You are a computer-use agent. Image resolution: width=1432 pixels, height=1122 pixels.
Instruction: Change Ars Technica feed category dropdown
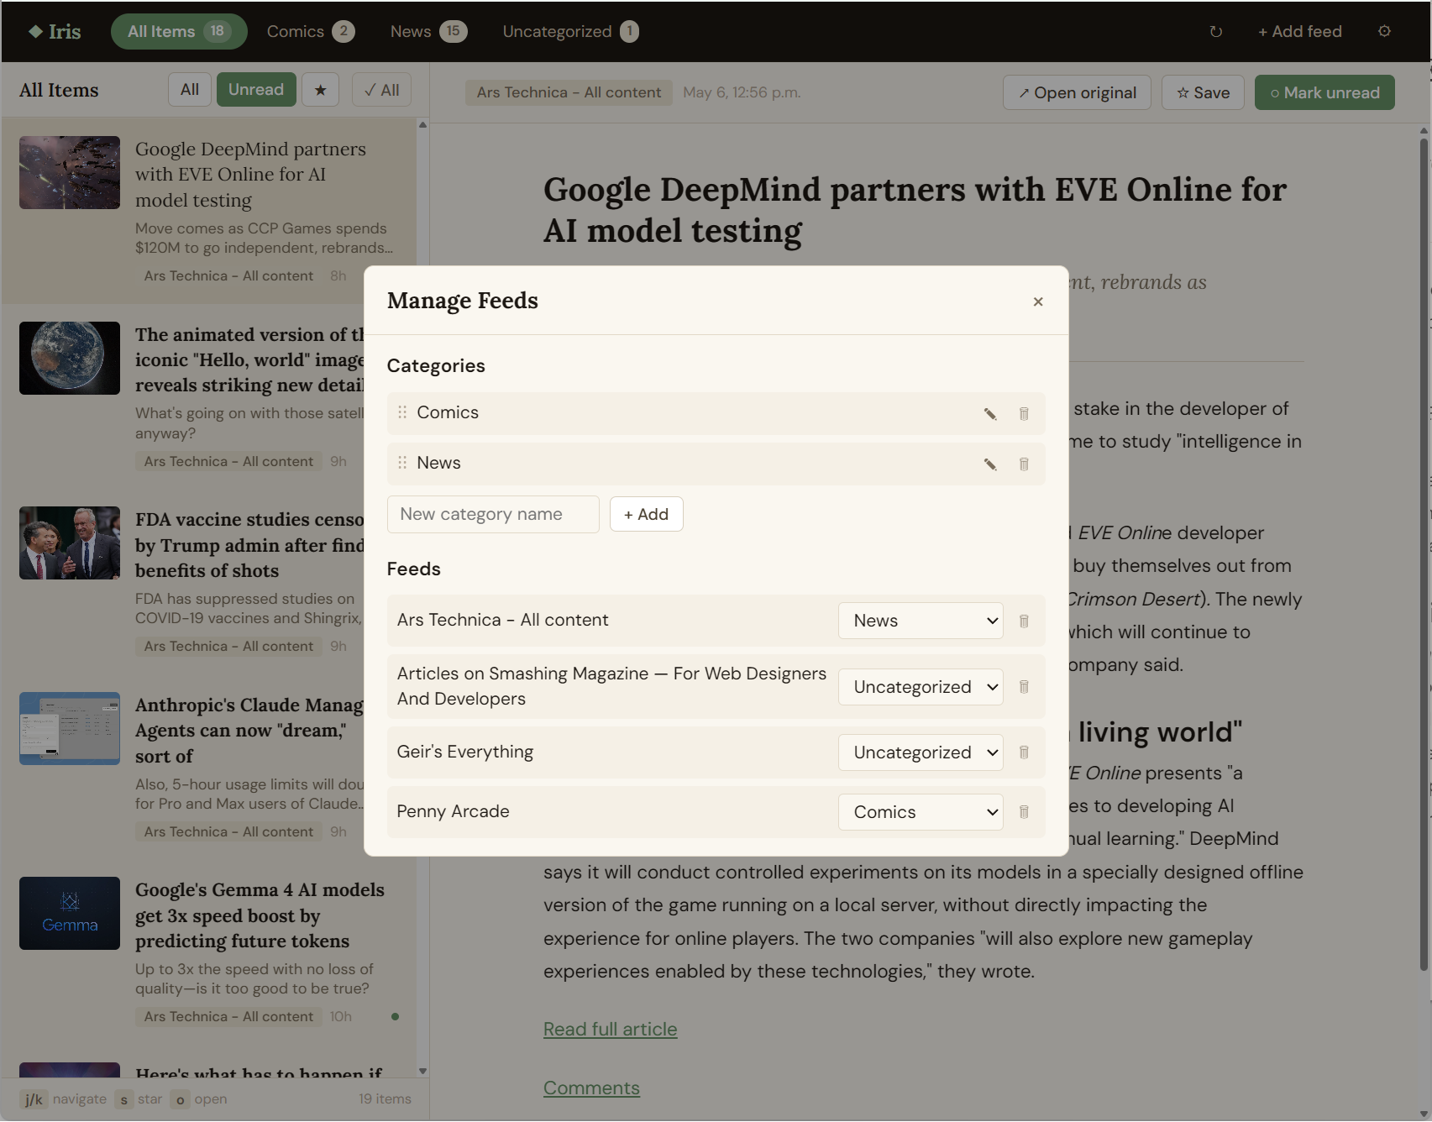pos(921,621)
